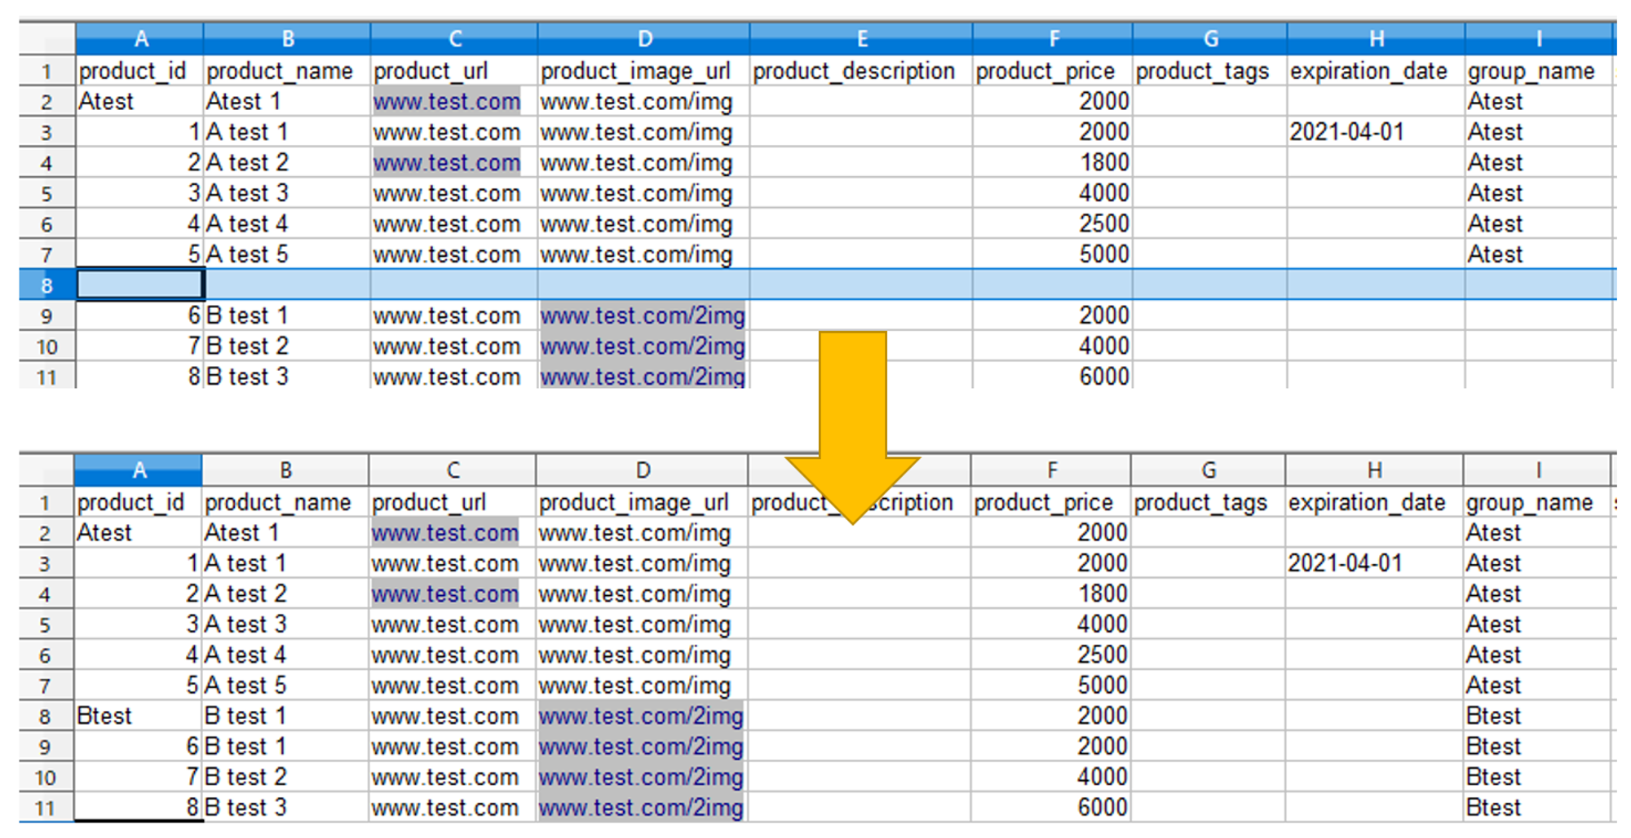Open www.test.com link in top sheet row 2

(446, 102)
